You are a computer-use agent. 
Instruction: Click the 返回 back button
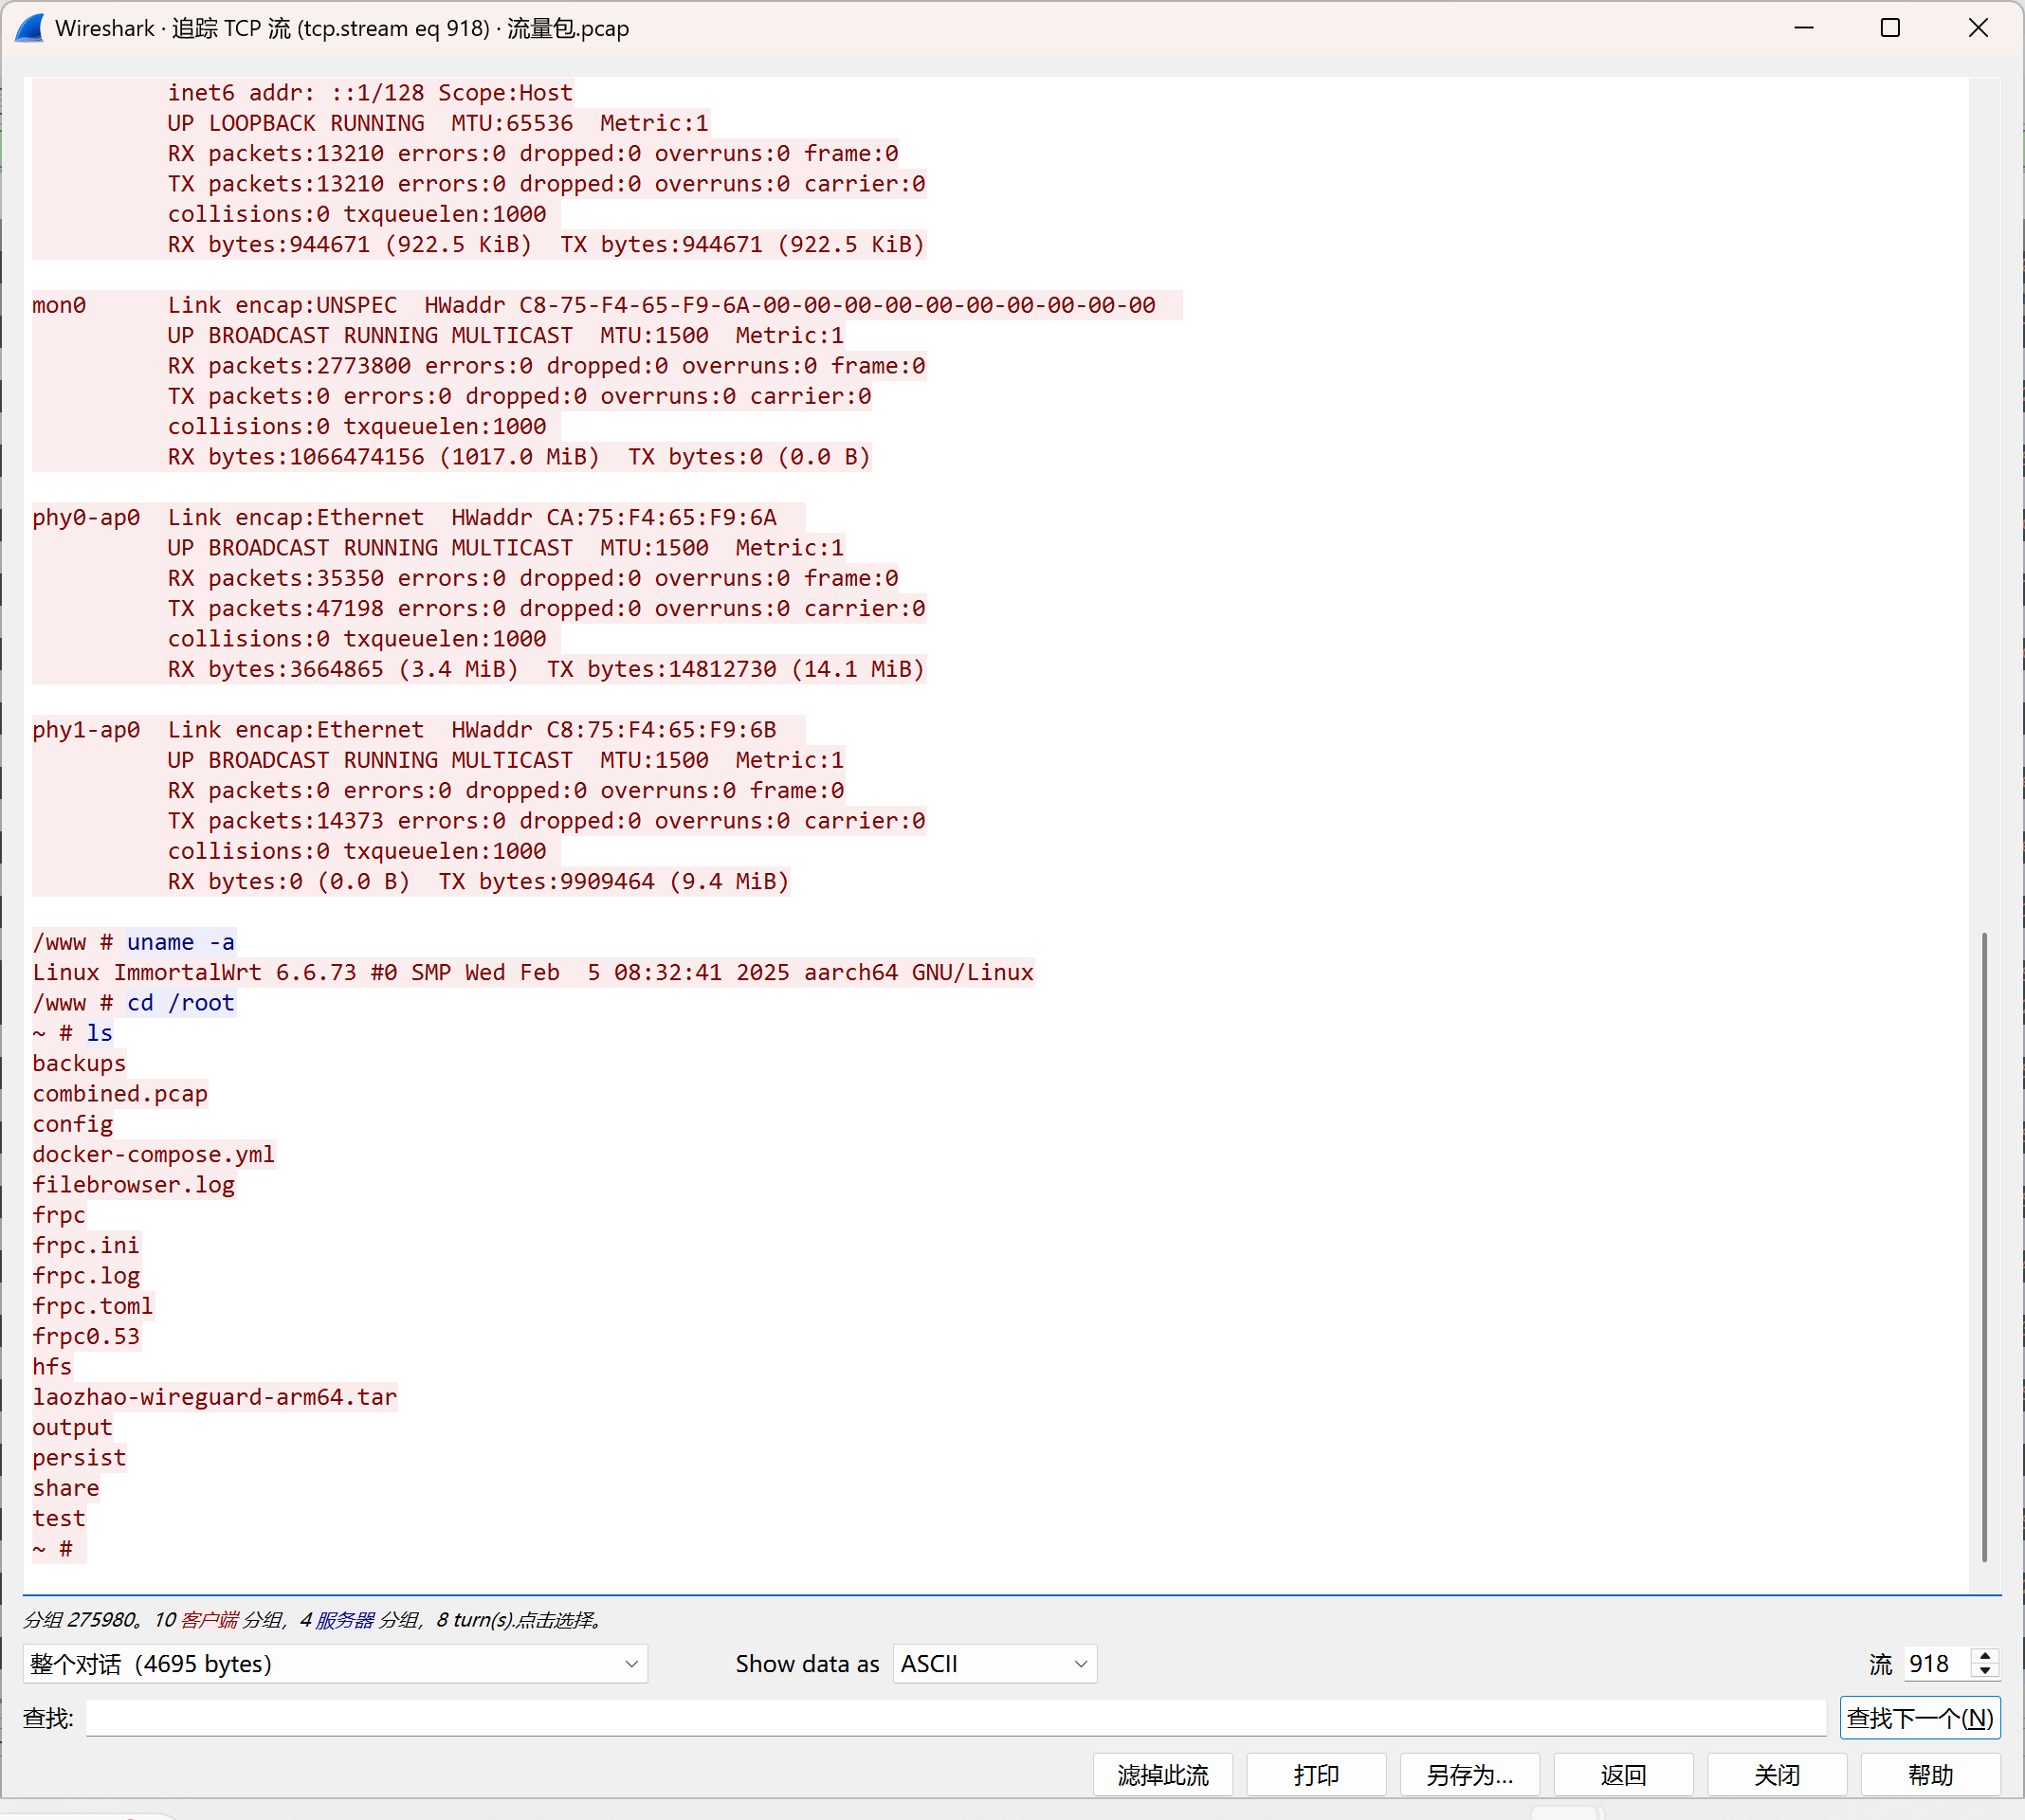(1623, 1775)
